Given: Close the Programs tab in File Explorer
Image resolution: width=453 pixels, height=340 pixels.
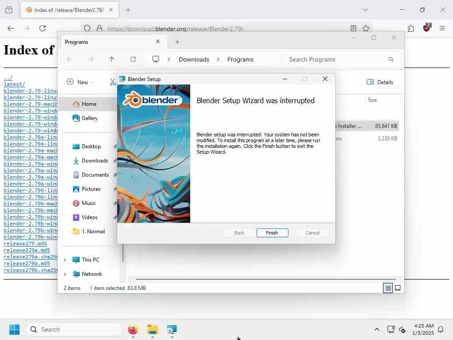Looking at the screenshot, I should tap(158, 42).
